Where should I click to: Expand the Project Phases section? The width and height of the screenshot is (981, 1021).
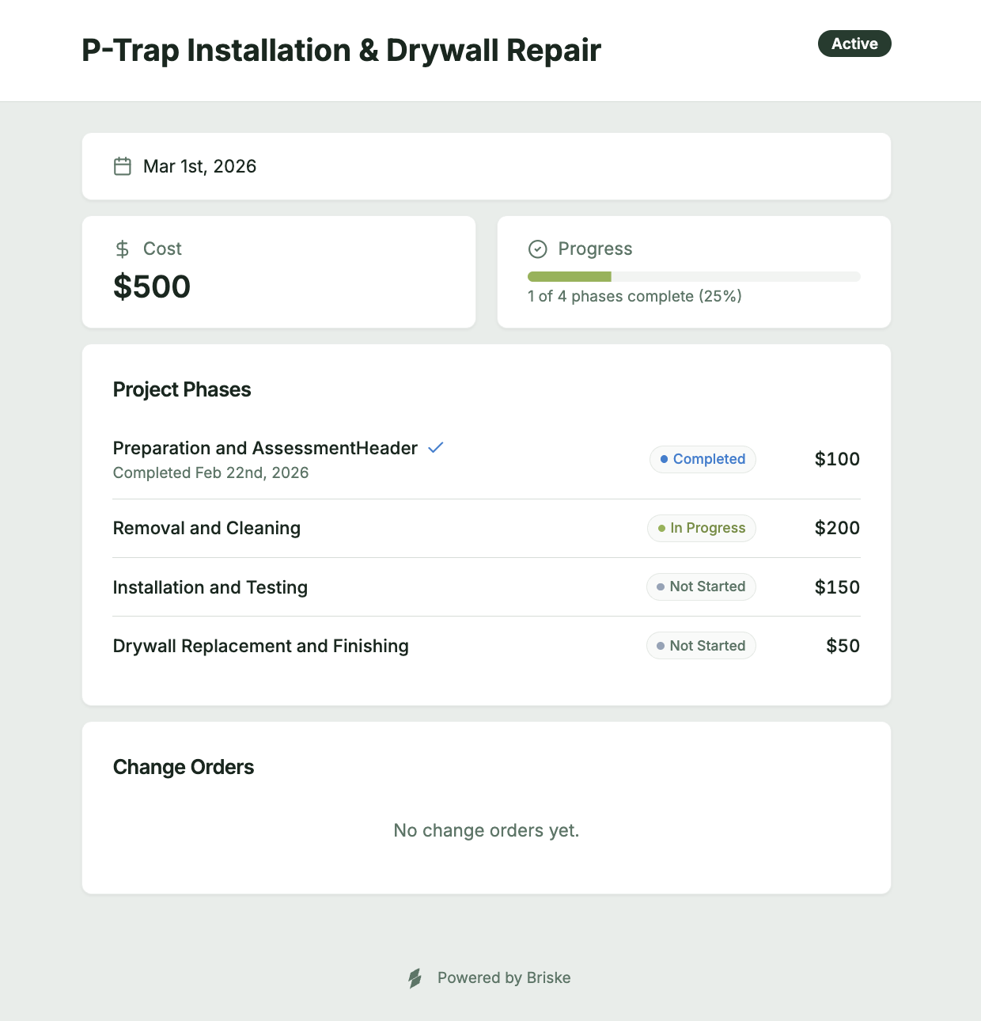pos(181,389)
